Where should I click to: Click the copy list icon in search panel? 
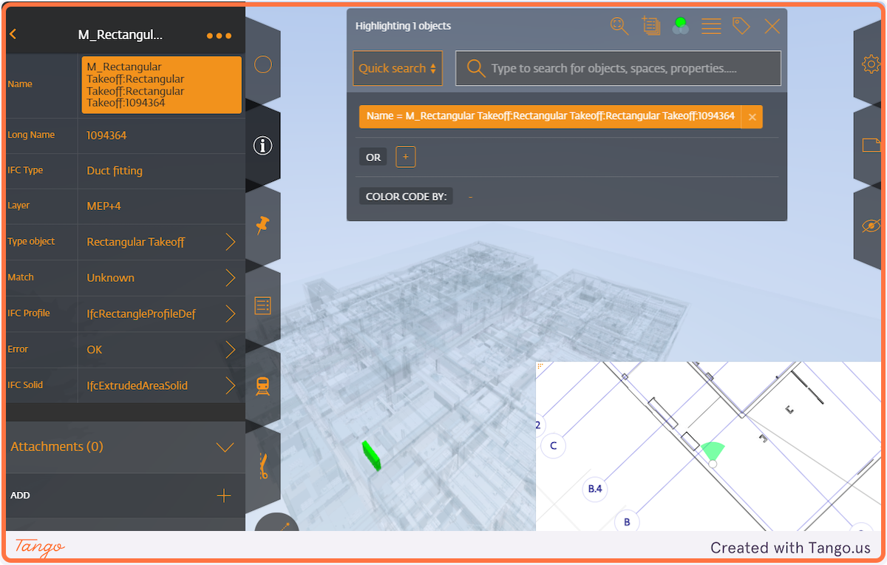[650, 26]
